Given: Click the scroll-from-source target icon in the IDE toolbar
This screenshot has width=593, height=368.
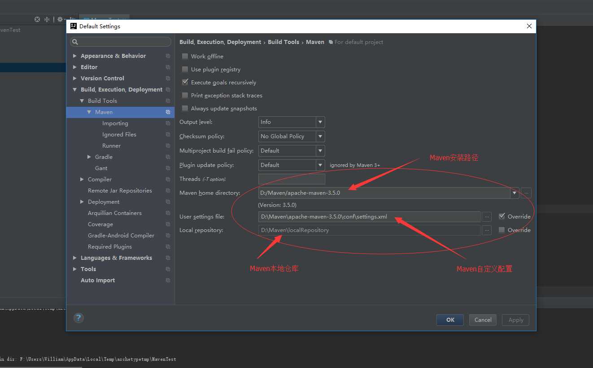Looking at the screenshot, I should pyautogui.click(x=37, y=19).
